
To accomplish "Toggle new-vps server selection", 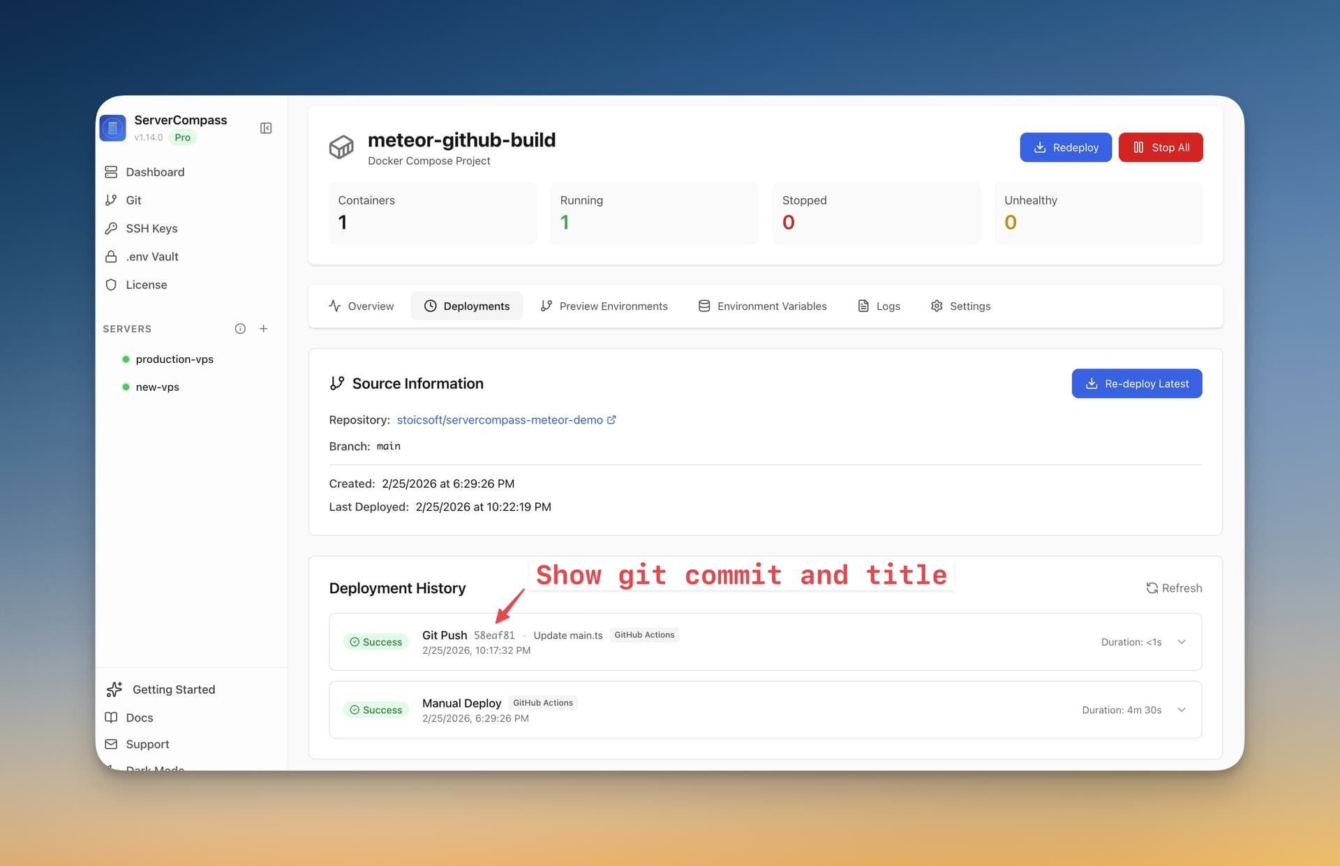I will point(157,387).
